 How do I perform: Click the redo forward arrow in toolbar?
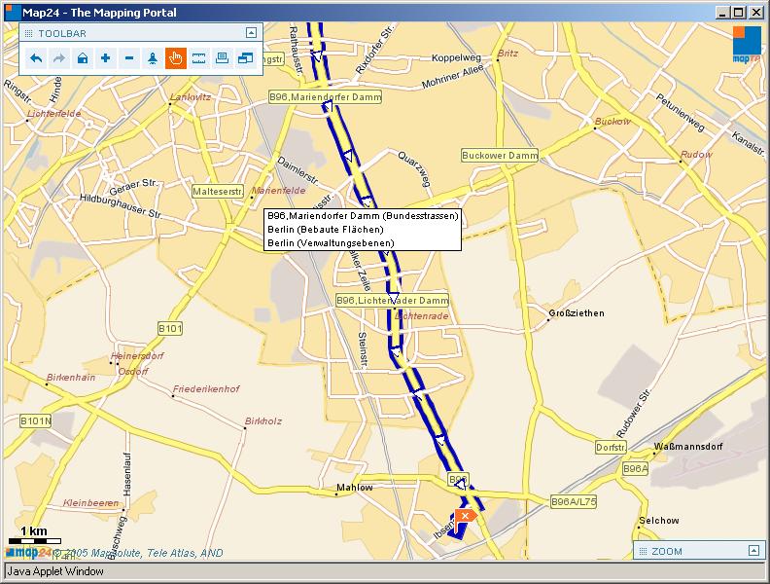tap(59, 58)
